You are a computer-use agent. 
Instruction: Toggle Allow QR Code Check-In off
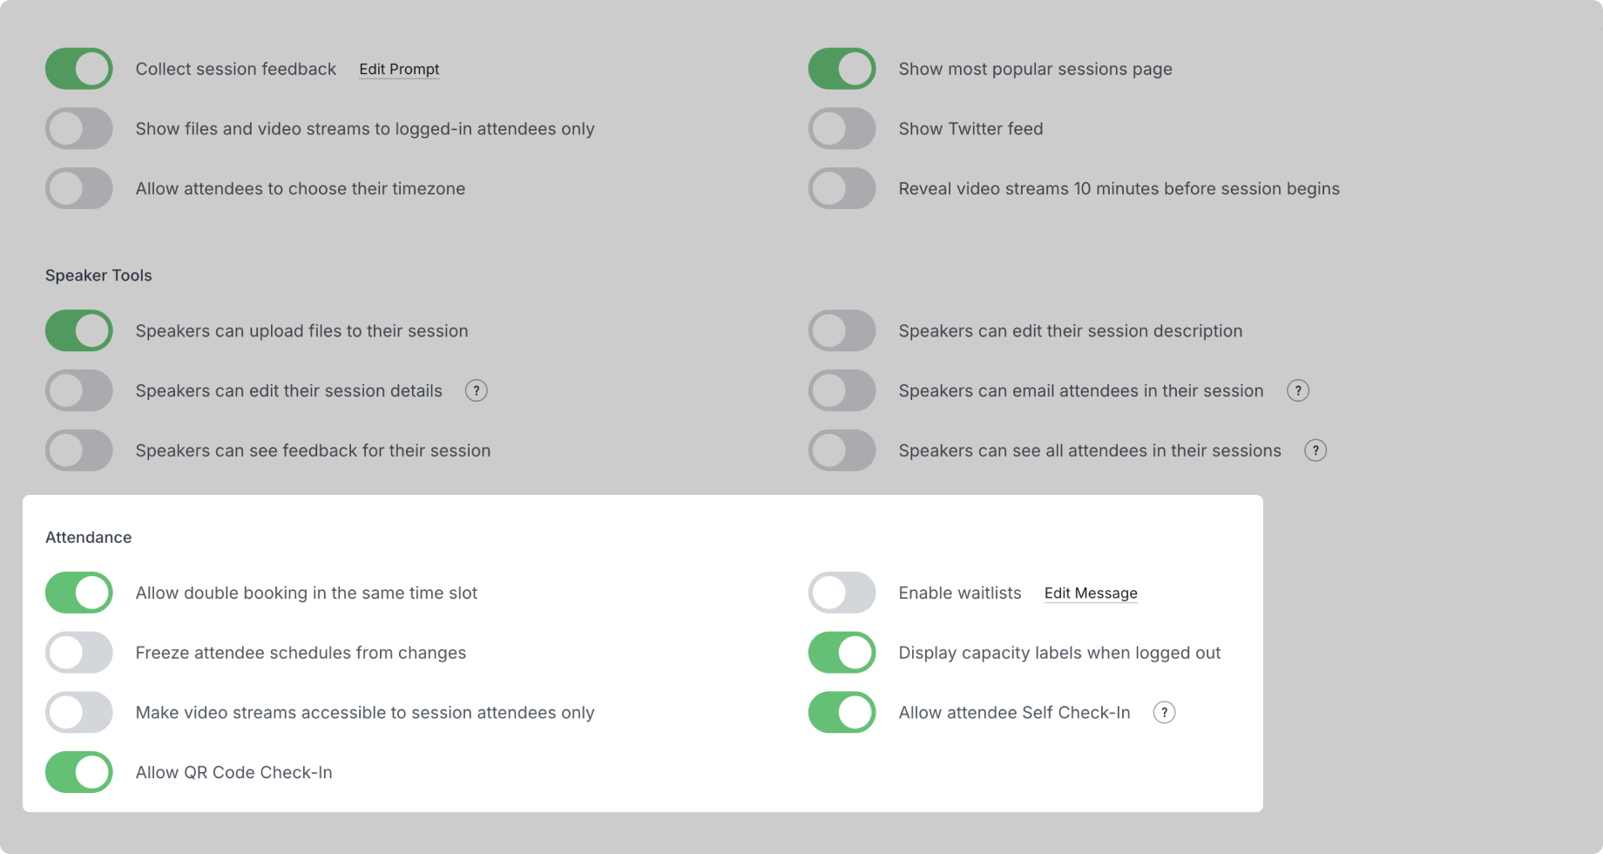(79, 772)
